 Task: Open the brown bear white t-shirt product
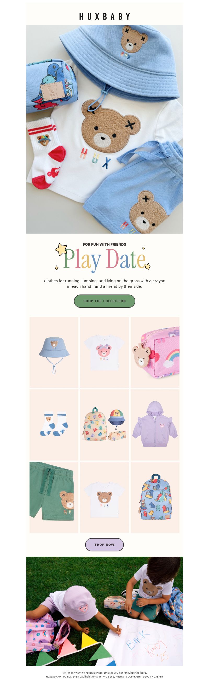pyautogui.click(x=104, y=497)
